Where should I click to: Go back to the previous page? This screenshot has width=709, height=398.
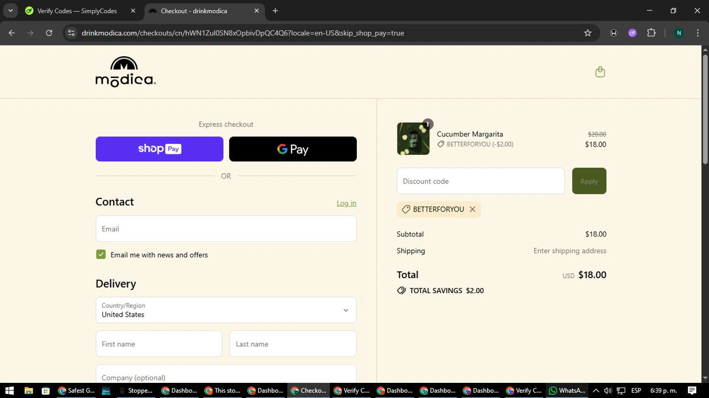tap(12, 33)
